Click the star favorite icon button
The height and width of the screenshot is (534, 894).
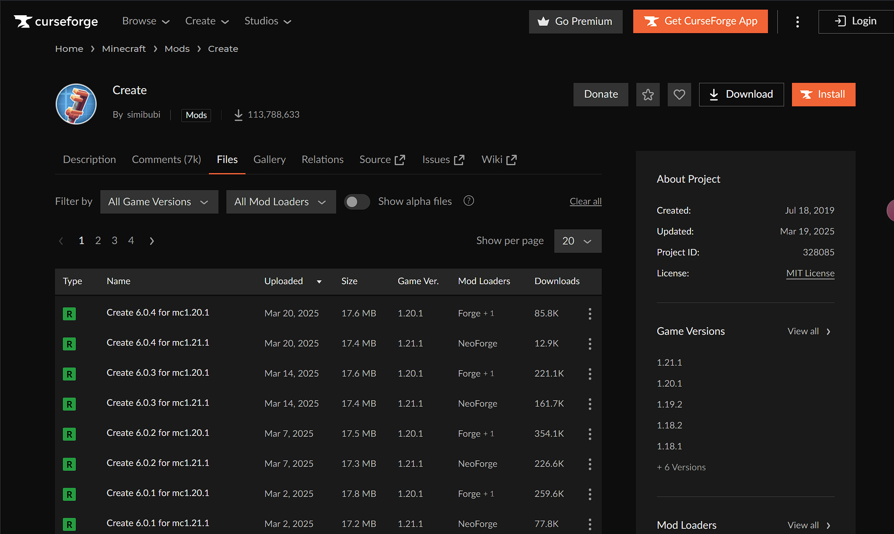tap(648, 95)
